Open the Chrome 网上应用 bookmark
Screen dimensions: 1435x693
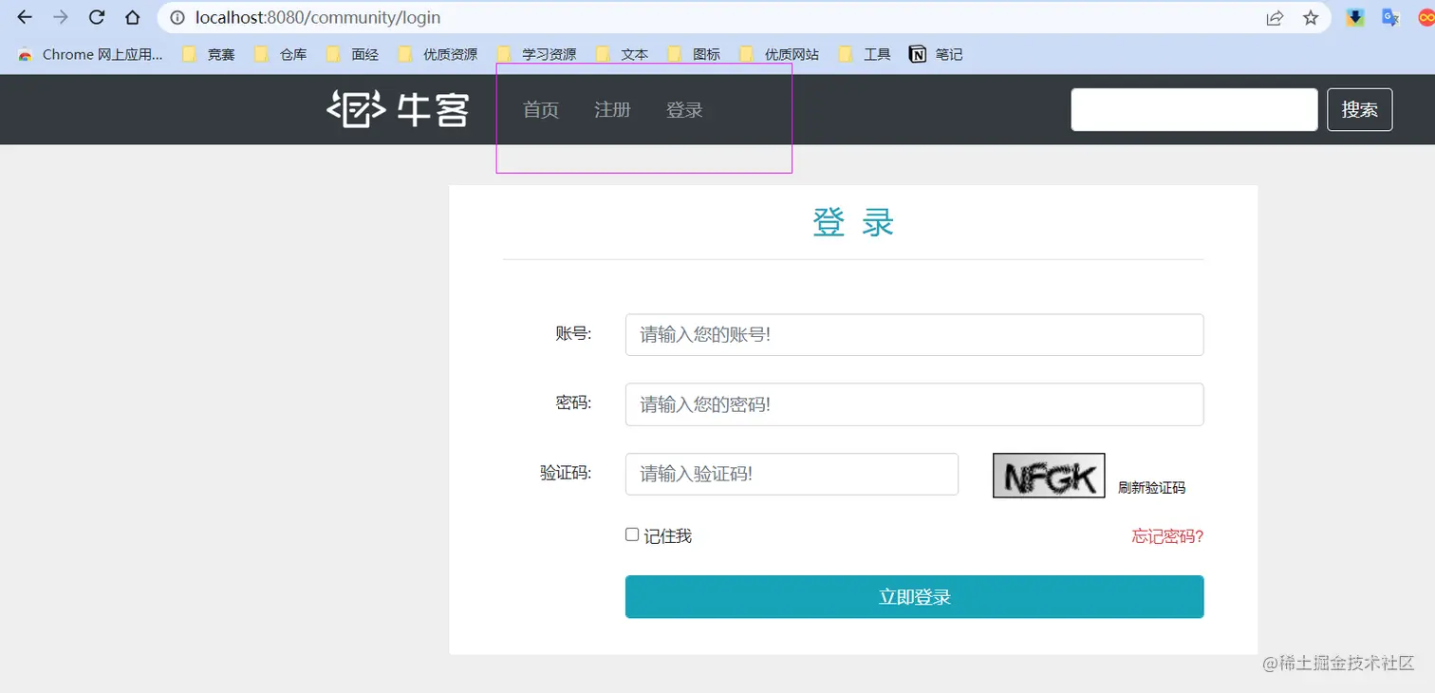(90, 54)
